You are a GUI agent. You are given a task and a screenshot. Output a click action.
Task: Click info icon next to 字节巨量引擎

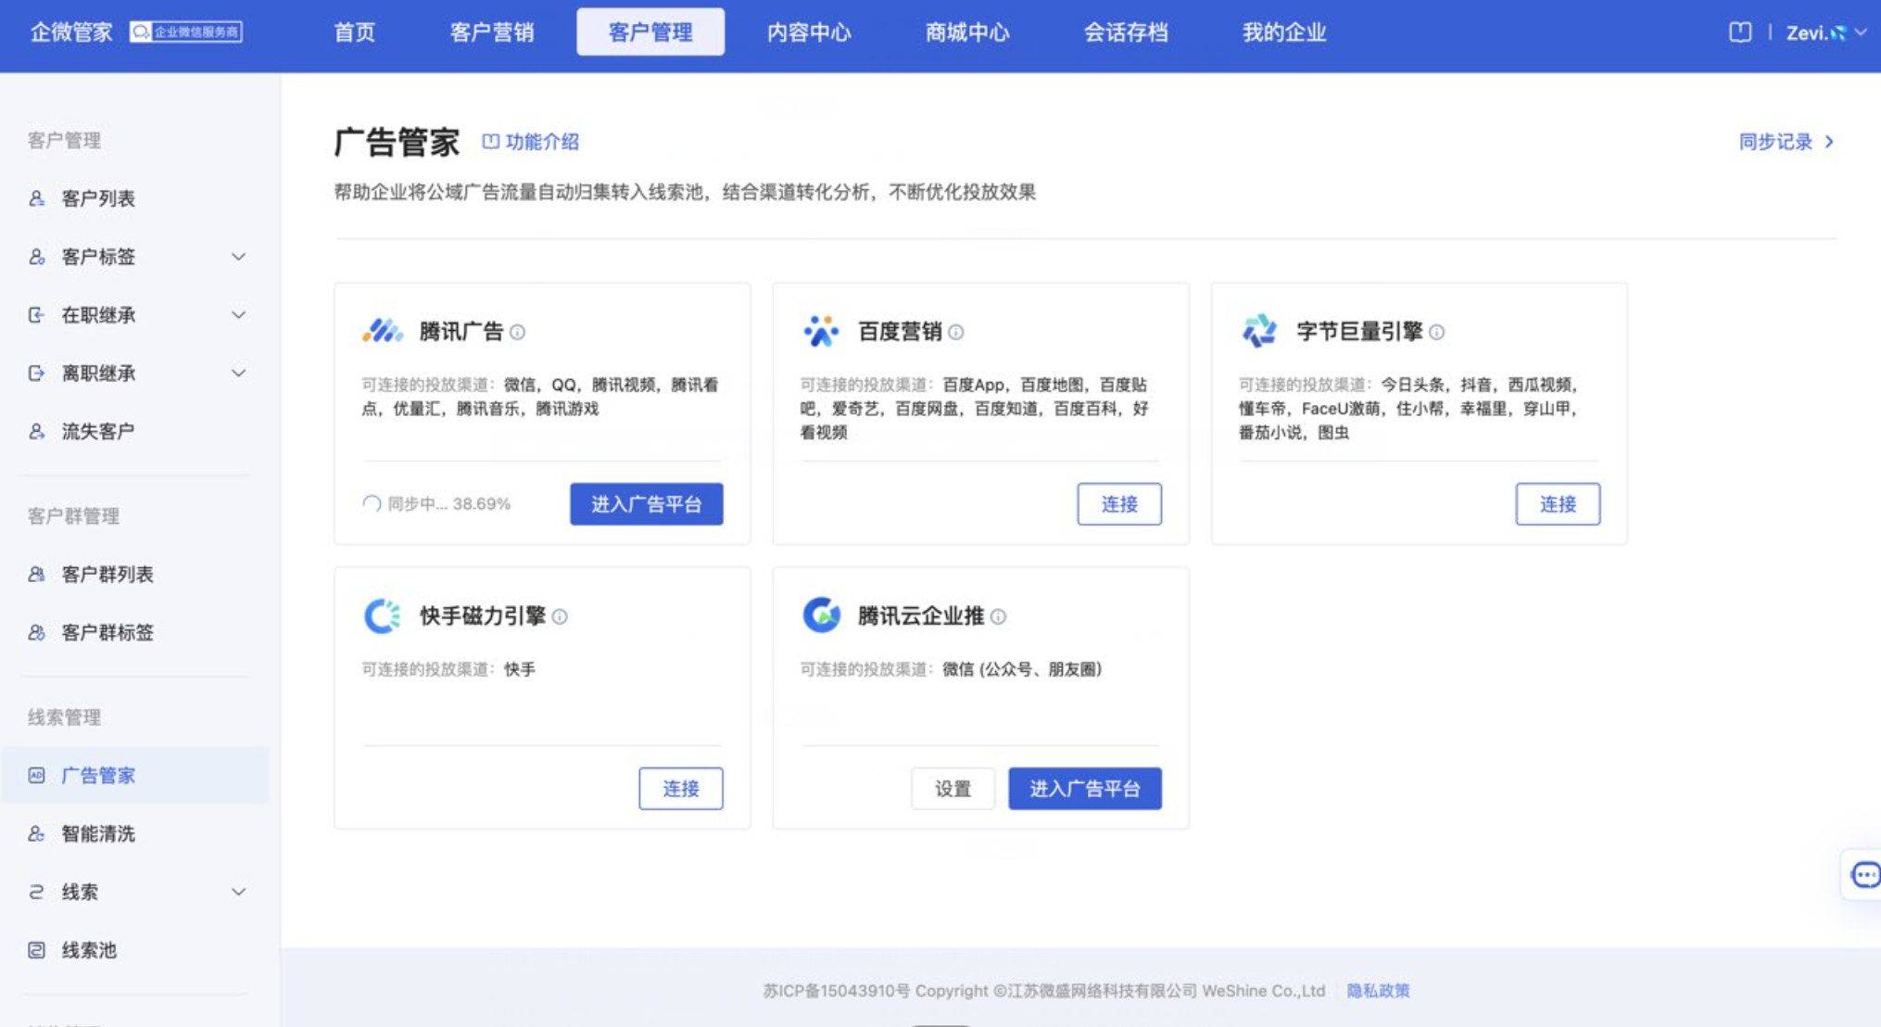[1436, 332]
